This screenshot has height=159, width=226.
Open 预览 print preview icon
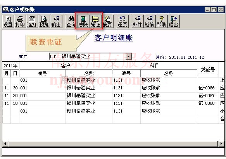point(44,21)
